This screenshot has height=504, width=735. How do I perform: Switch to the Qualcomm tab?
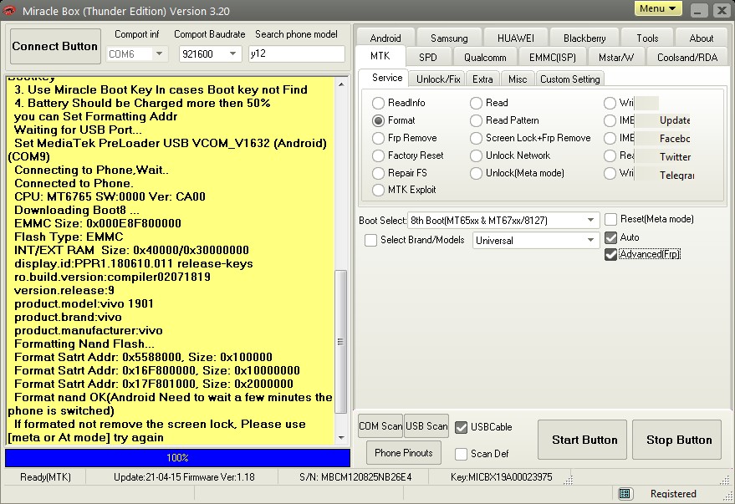point(485,57)
